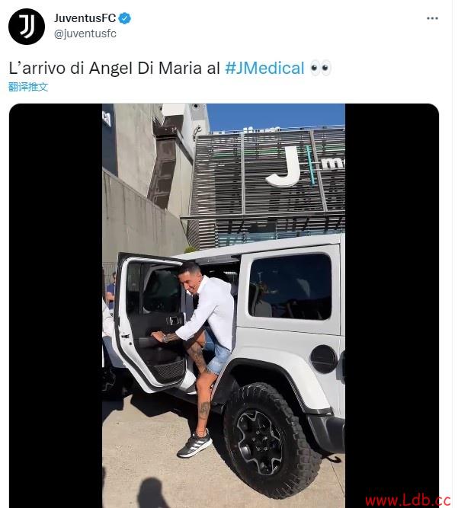Screen dimensions: 458x508
Task: Click the blue verified badge
Action: click(x=125, y=18)
